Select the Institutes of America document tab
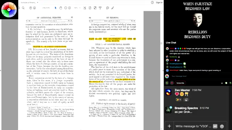 coord(28,3)
